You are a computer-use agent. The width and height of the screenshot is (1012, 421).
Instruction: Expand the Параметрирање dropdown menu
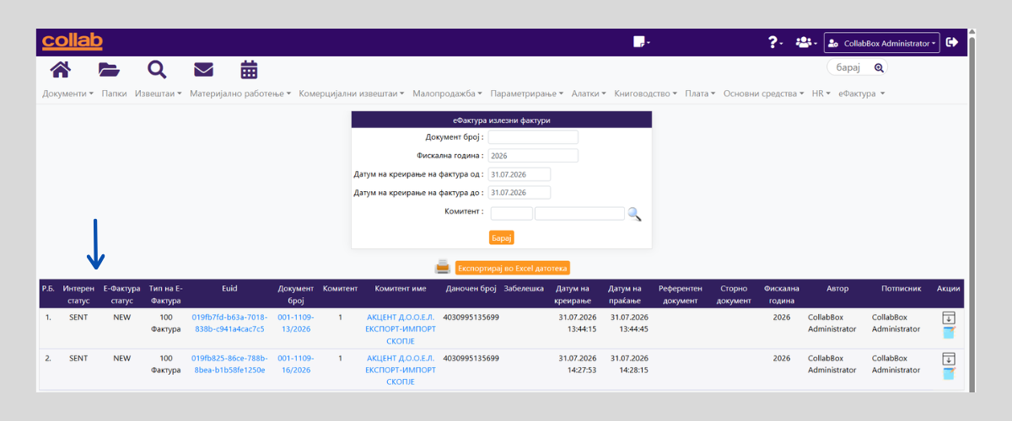pyautogui.click(x=527, y=93)
